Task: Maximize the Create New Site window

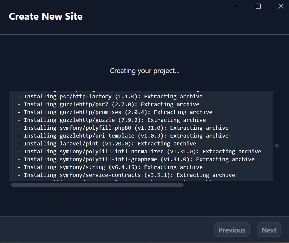Action: coord(258,6)
